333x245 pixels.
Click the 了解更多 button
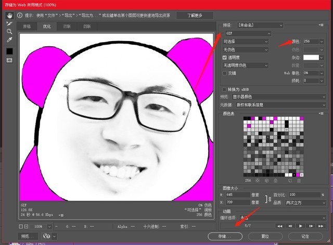click(x=195, y=16)
